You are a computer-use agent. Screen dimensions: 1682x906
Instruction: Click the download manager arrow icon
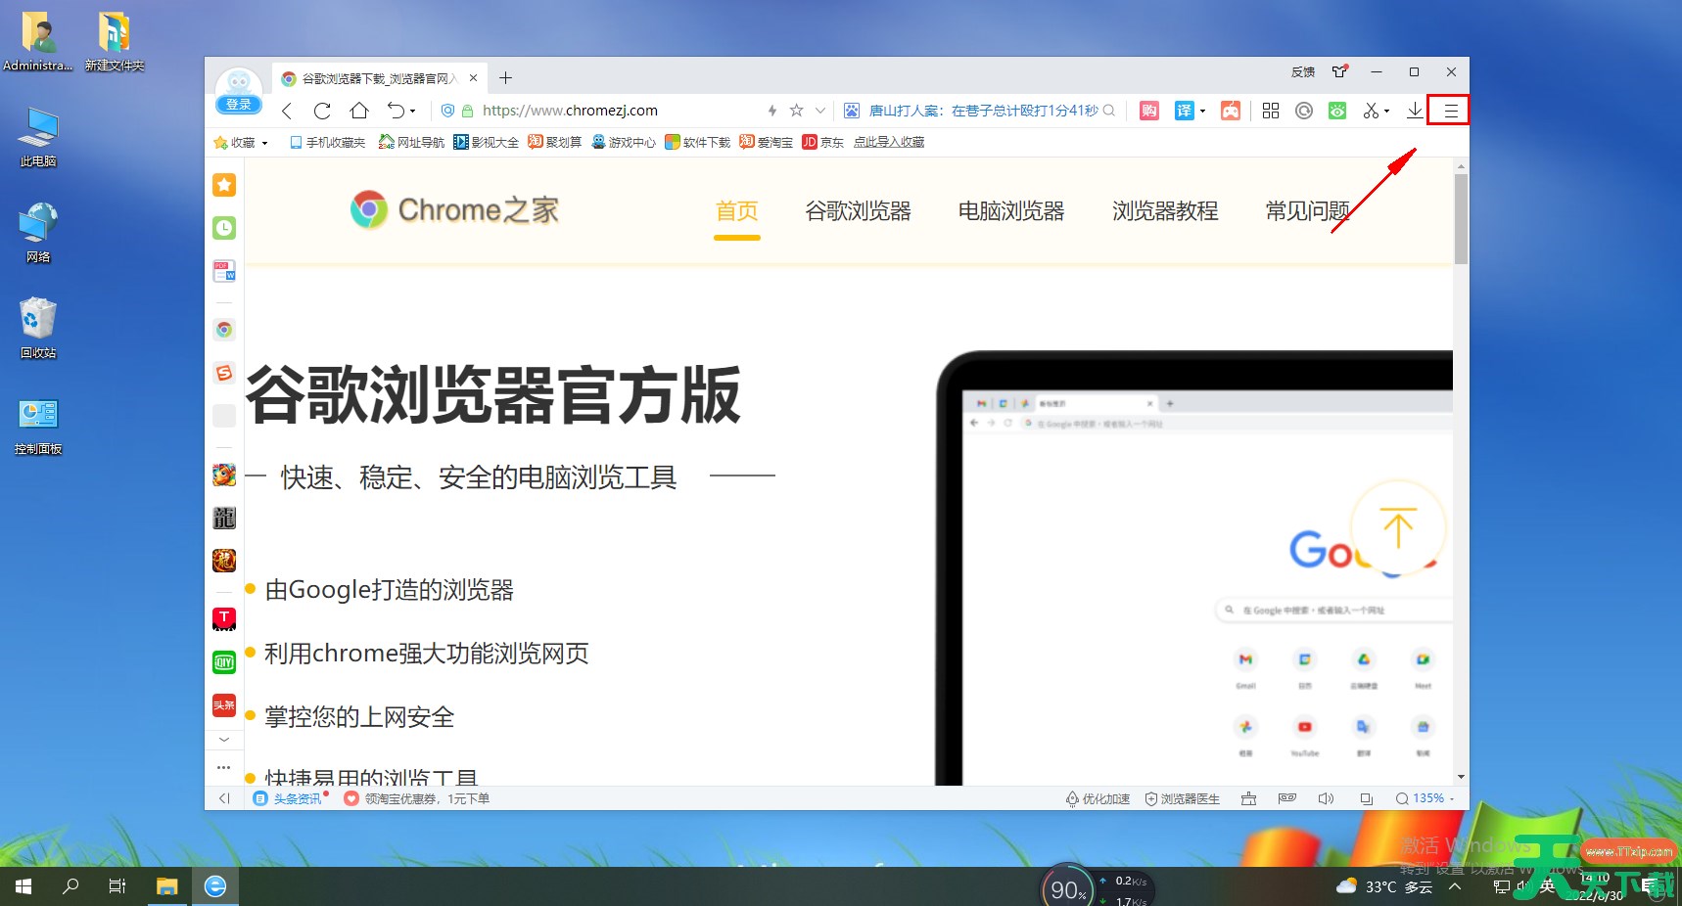[x=1415, y=112]
